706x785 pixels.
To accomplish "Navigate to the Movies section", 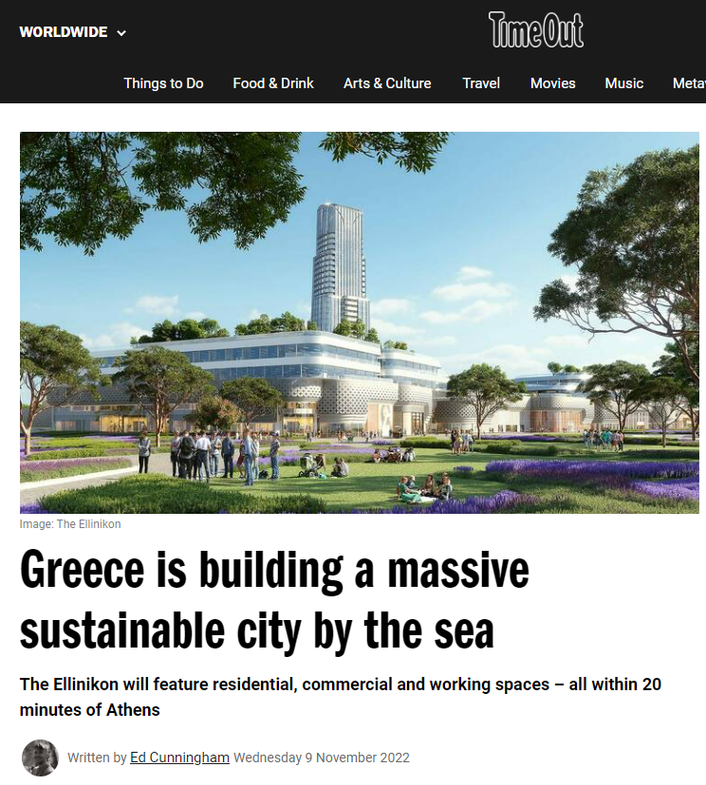I will [x=552, y=83].
